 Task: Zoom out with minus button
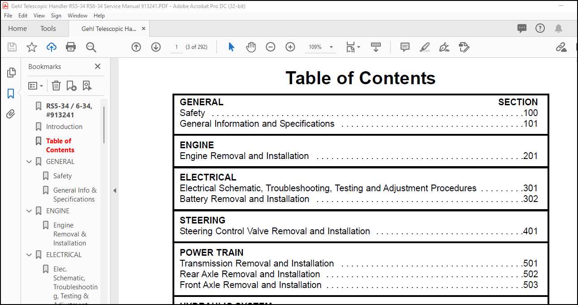tap(271, 47)
